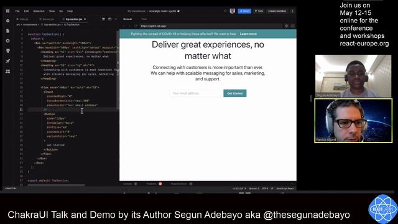Click line 21 in the code editor
This screenshot has height=224, width=398.
[x=73, y=110]
